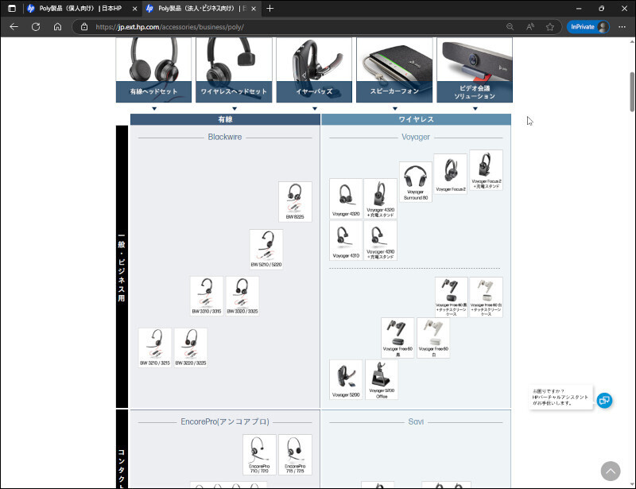This screenshot has height=489, width=636.
Task: Click the arrow below ワイヤレスヘッドセット tile
Action: (x=235, y=108)
